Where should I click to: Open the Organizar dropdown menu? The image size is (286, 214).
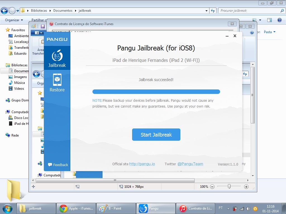[x=14, y=20]
